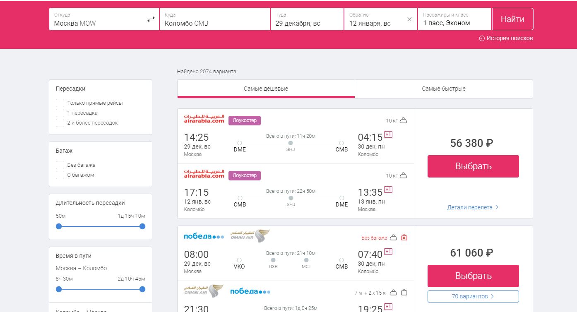This screenshot has height=312, width=577.
Task: Edit the Куда field Коломбо CMB
Action: point(215,19)
